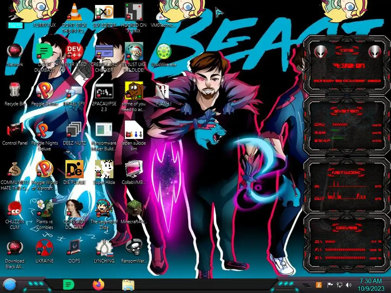Select the FLASH ! desktop shortcut

[163, 91]
